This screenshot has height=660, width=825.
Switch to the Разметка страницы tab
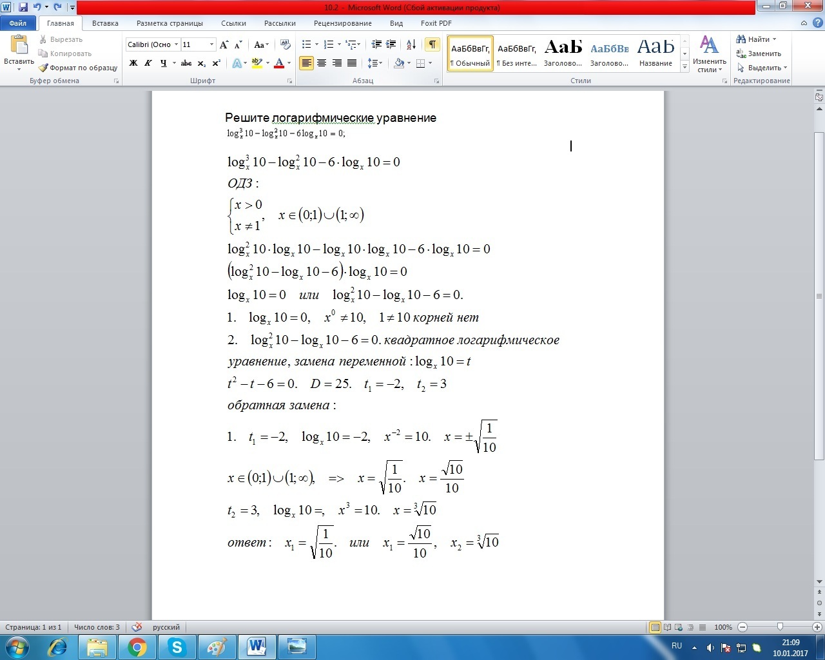(x=170, y=23)
